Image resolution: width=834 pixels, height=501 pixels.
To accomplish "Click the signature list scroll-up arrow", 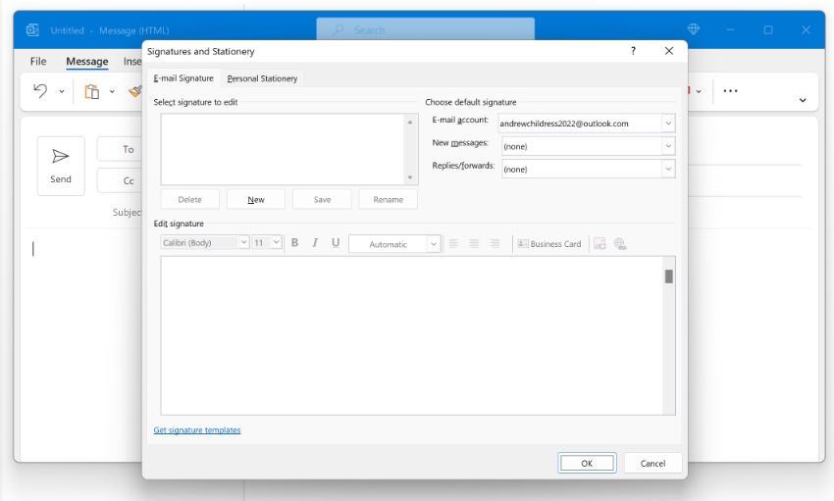I will pos(409,123).
